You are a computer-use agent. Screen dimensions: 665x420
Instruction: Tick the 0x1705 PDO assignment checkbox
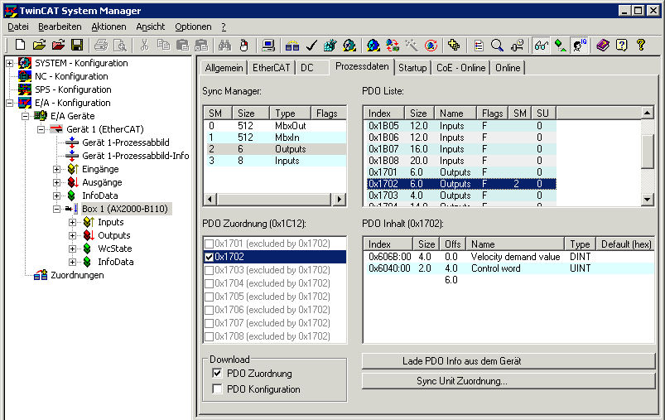coord(209,297)
